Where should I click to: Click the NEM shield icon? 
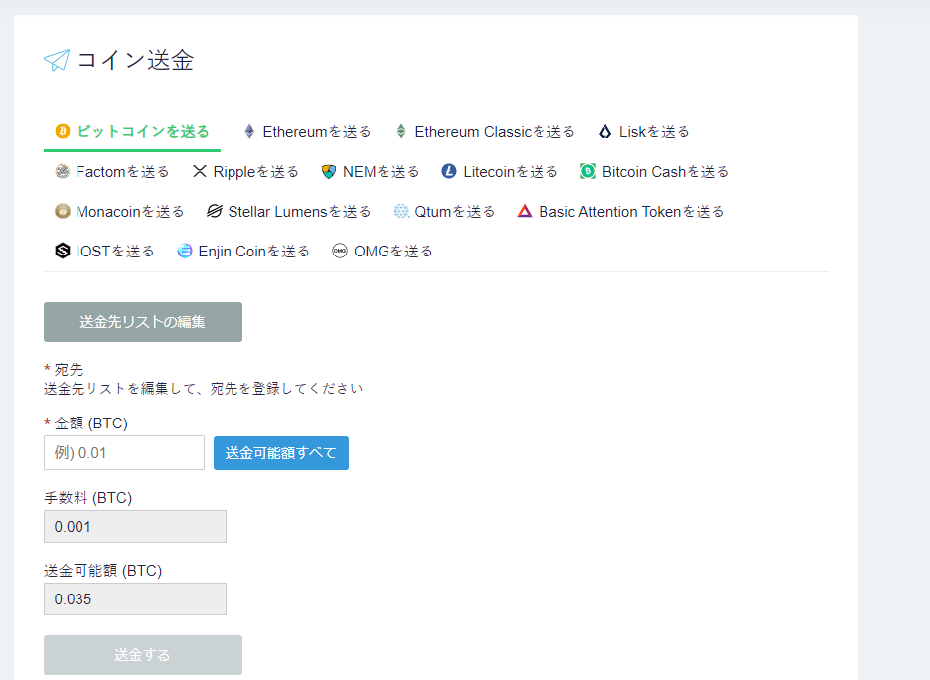click(329, 171)
